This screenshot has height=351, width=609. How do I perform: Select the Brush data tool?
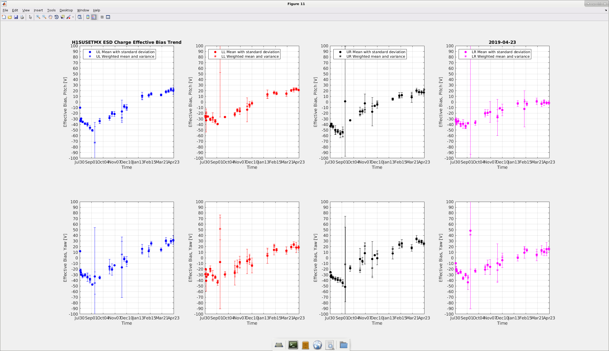[68, 17]
